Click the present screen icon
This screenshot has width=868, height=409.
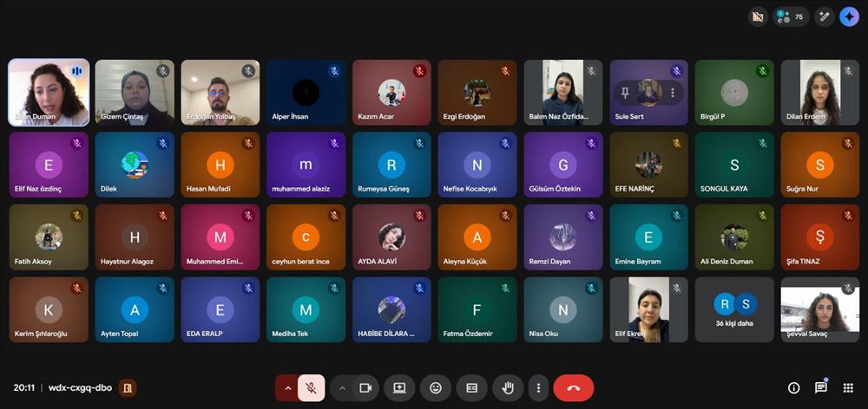point(399,388)
